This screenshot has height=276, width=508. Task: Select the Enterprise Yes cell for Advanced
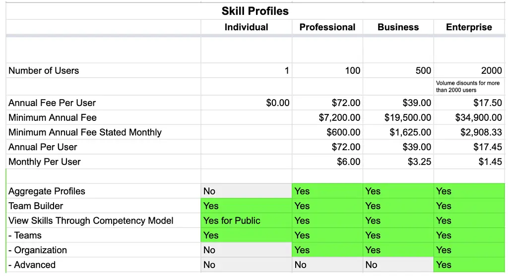coord(469,265)
